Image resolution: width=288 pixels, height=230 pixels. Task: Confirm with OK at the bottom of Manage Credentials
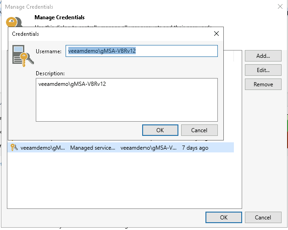click(x=223, y=217)
